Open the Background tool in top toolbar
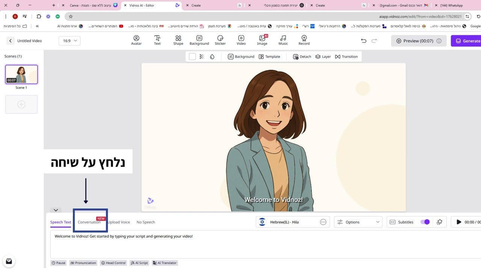This screenshot has height=270, width=481. coord(199,40)
